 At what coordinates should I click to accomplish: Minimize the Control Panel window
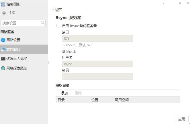click(x=171, y=3)
